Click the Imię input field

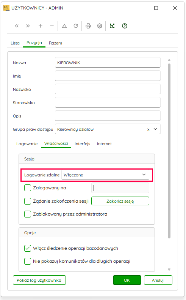pyautogui.click(x=108, y=76)
